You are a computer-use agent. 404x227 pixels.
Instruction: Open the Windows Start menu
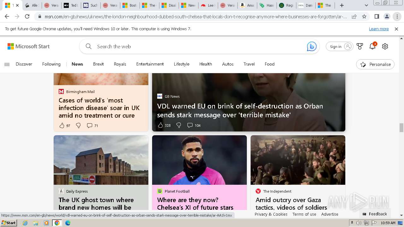(x=9, y=223)
